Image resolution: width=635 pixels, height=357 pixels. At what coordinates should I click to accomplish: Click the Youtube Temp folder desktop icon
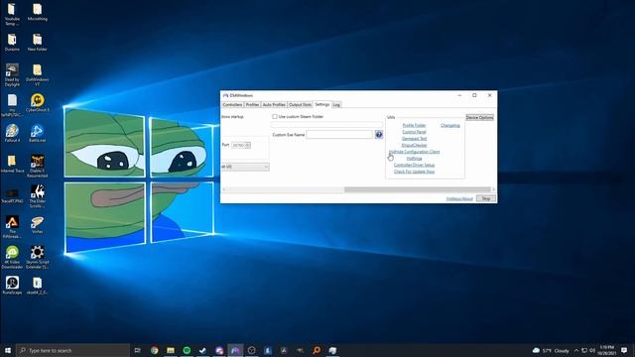[12, 14]
